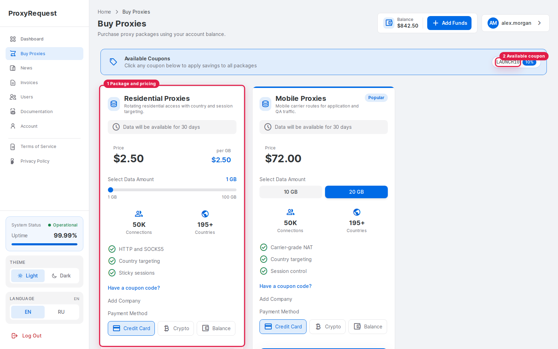
Task: Choose Balance payment for Residential Proxies
Action: tap(216, 328)
